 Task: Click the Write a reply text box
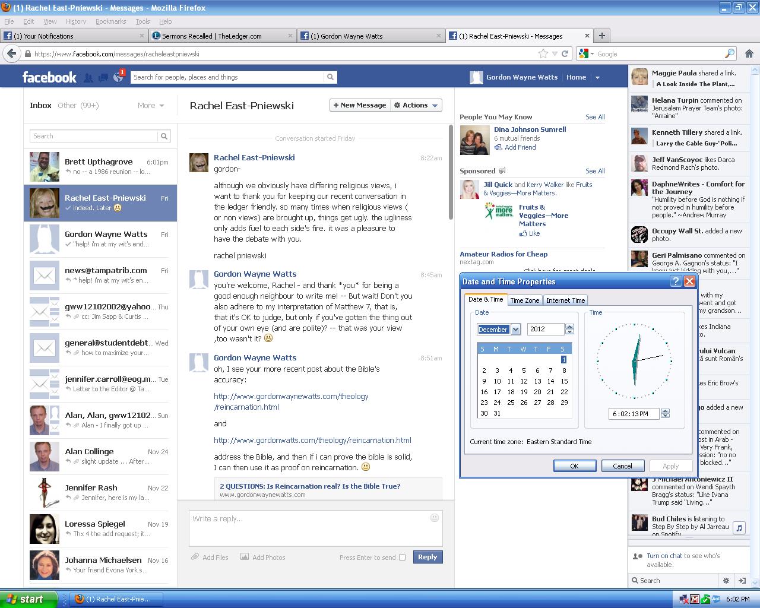[315, 528]
